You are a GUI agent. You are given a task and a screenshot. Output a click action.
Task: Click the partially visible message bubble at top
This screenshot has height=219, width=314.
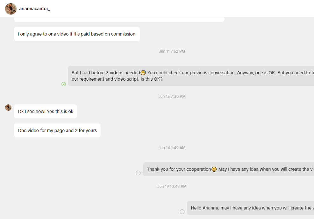[x=119, y=20]
